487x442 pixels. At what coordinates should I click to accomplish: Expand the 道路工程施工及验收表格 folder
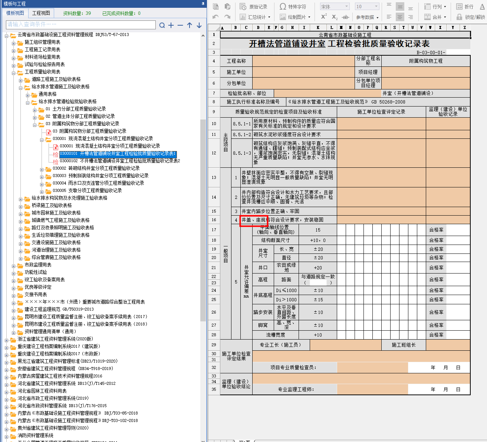(20, 80)
